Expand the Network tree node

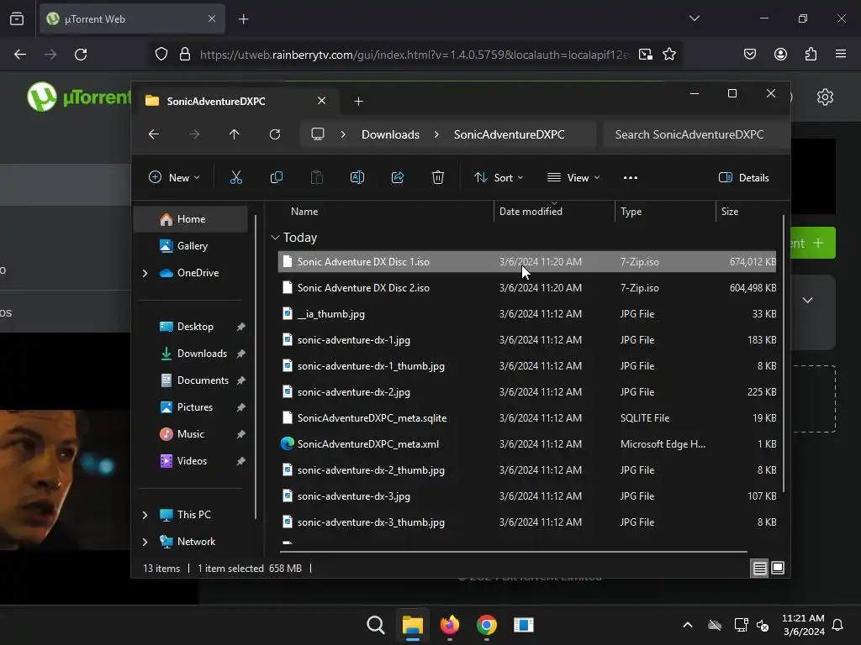tap(145, 542)
